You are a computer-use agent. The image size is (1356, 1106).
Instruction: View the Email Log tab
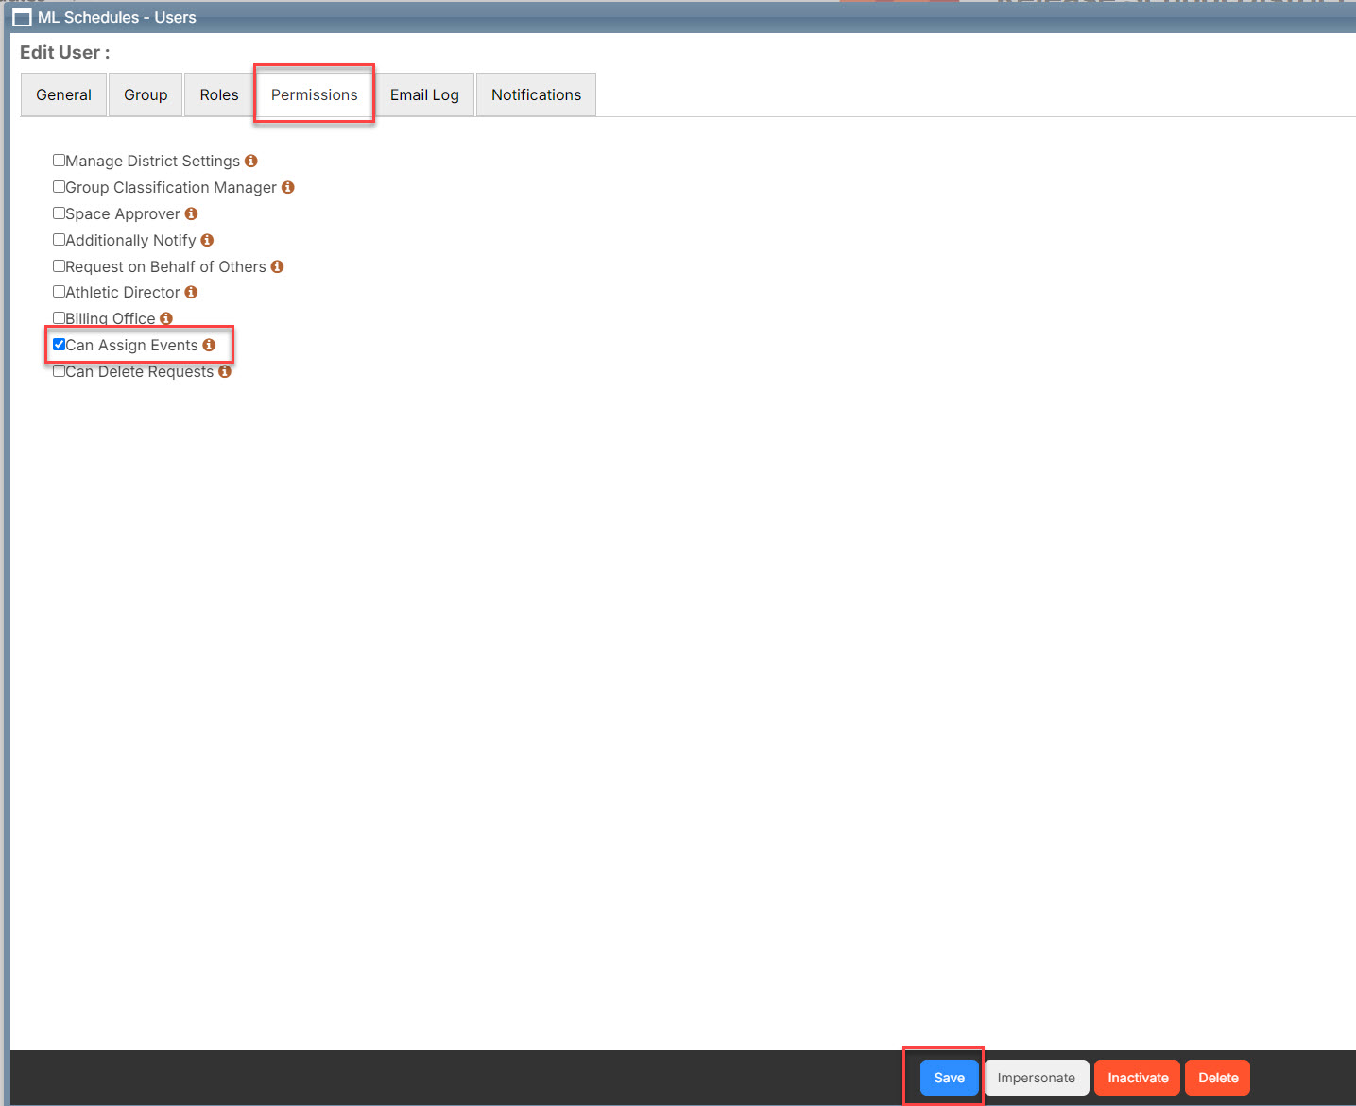coord(424,94)
